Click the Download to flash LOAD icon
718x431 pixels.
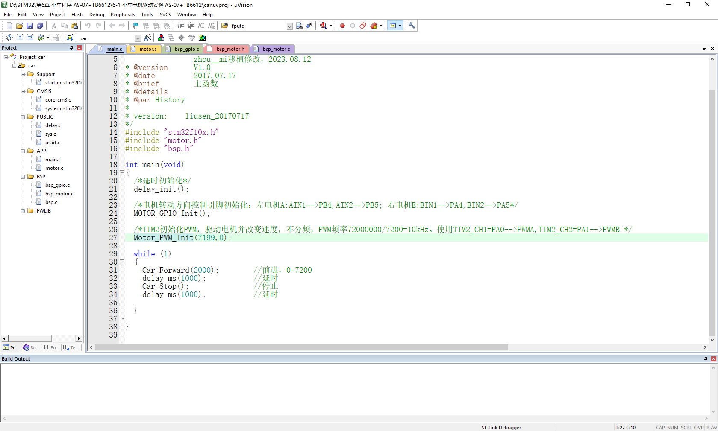tap(70, 38)
